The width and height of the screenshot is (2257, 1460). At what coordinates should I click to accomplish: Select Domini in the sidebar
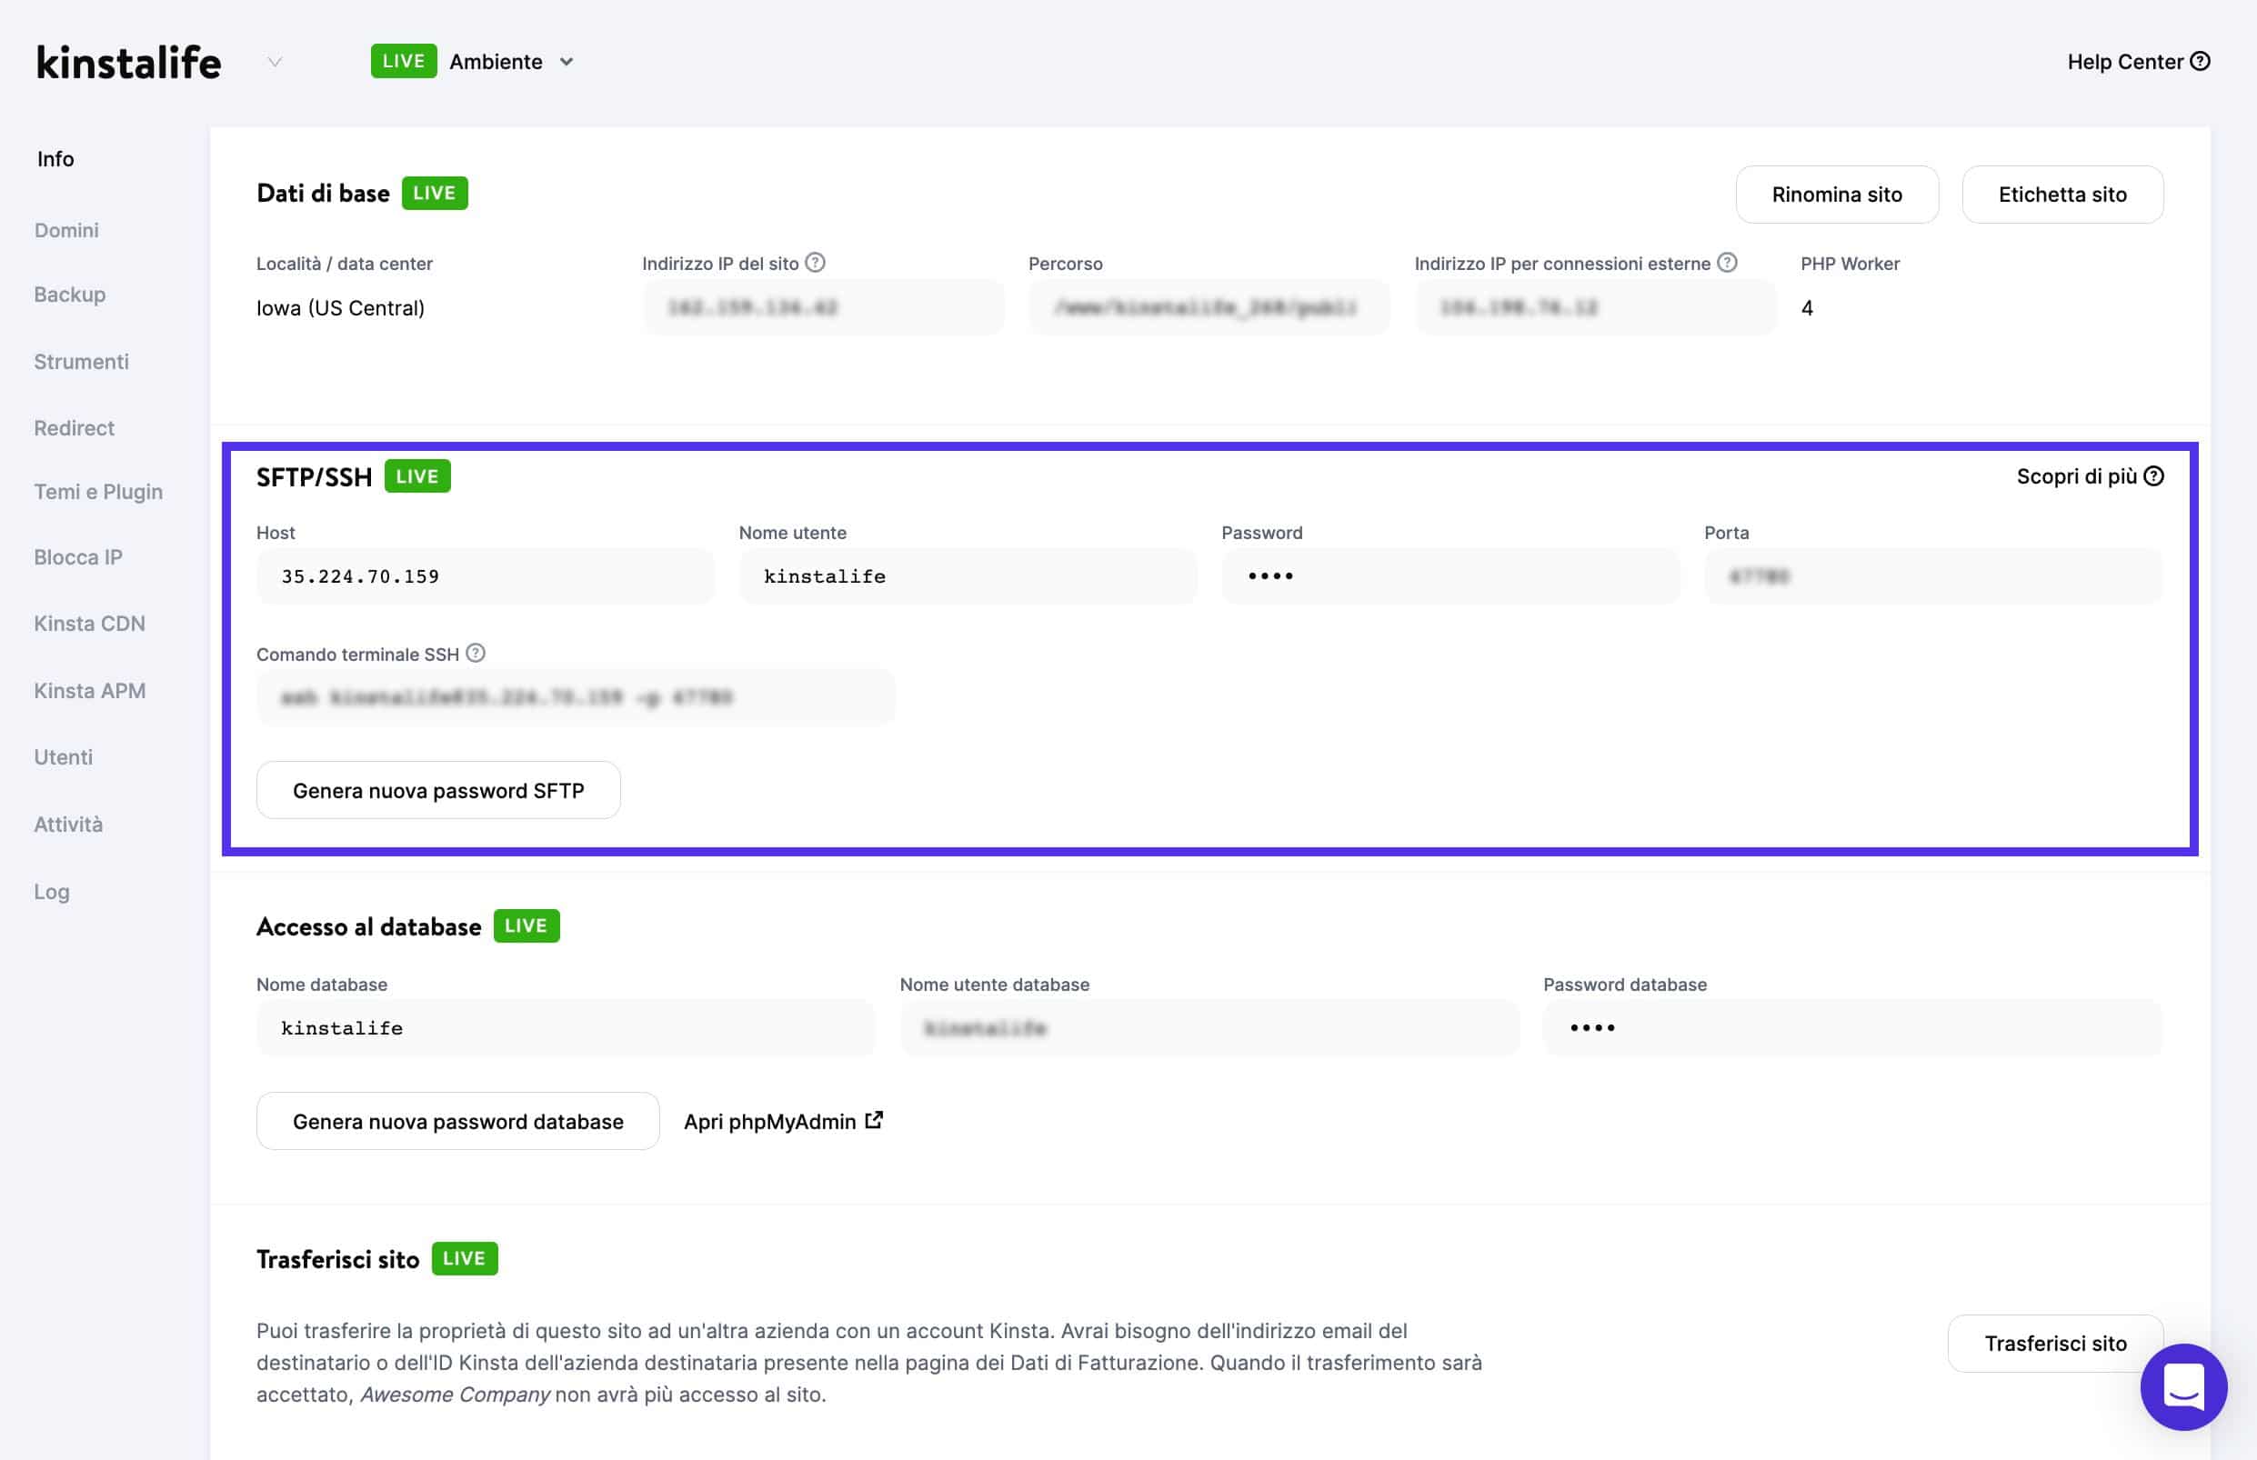[65, 229]
